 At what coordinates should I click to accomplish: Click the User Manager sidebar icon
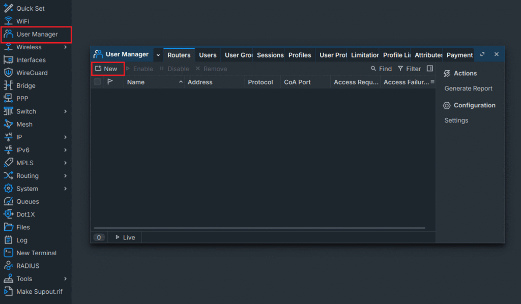pos(8,34)
